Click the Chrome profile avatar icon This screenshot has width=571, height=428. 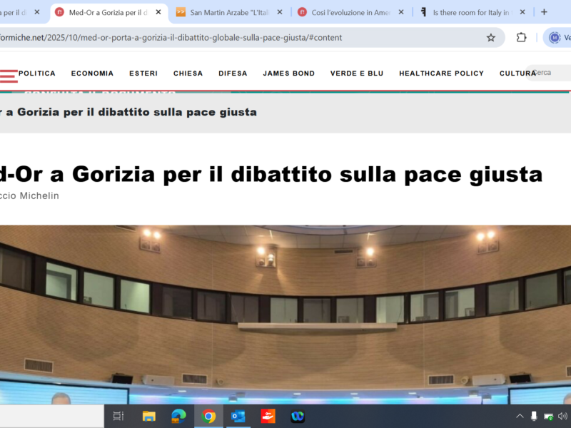[555, 38]
